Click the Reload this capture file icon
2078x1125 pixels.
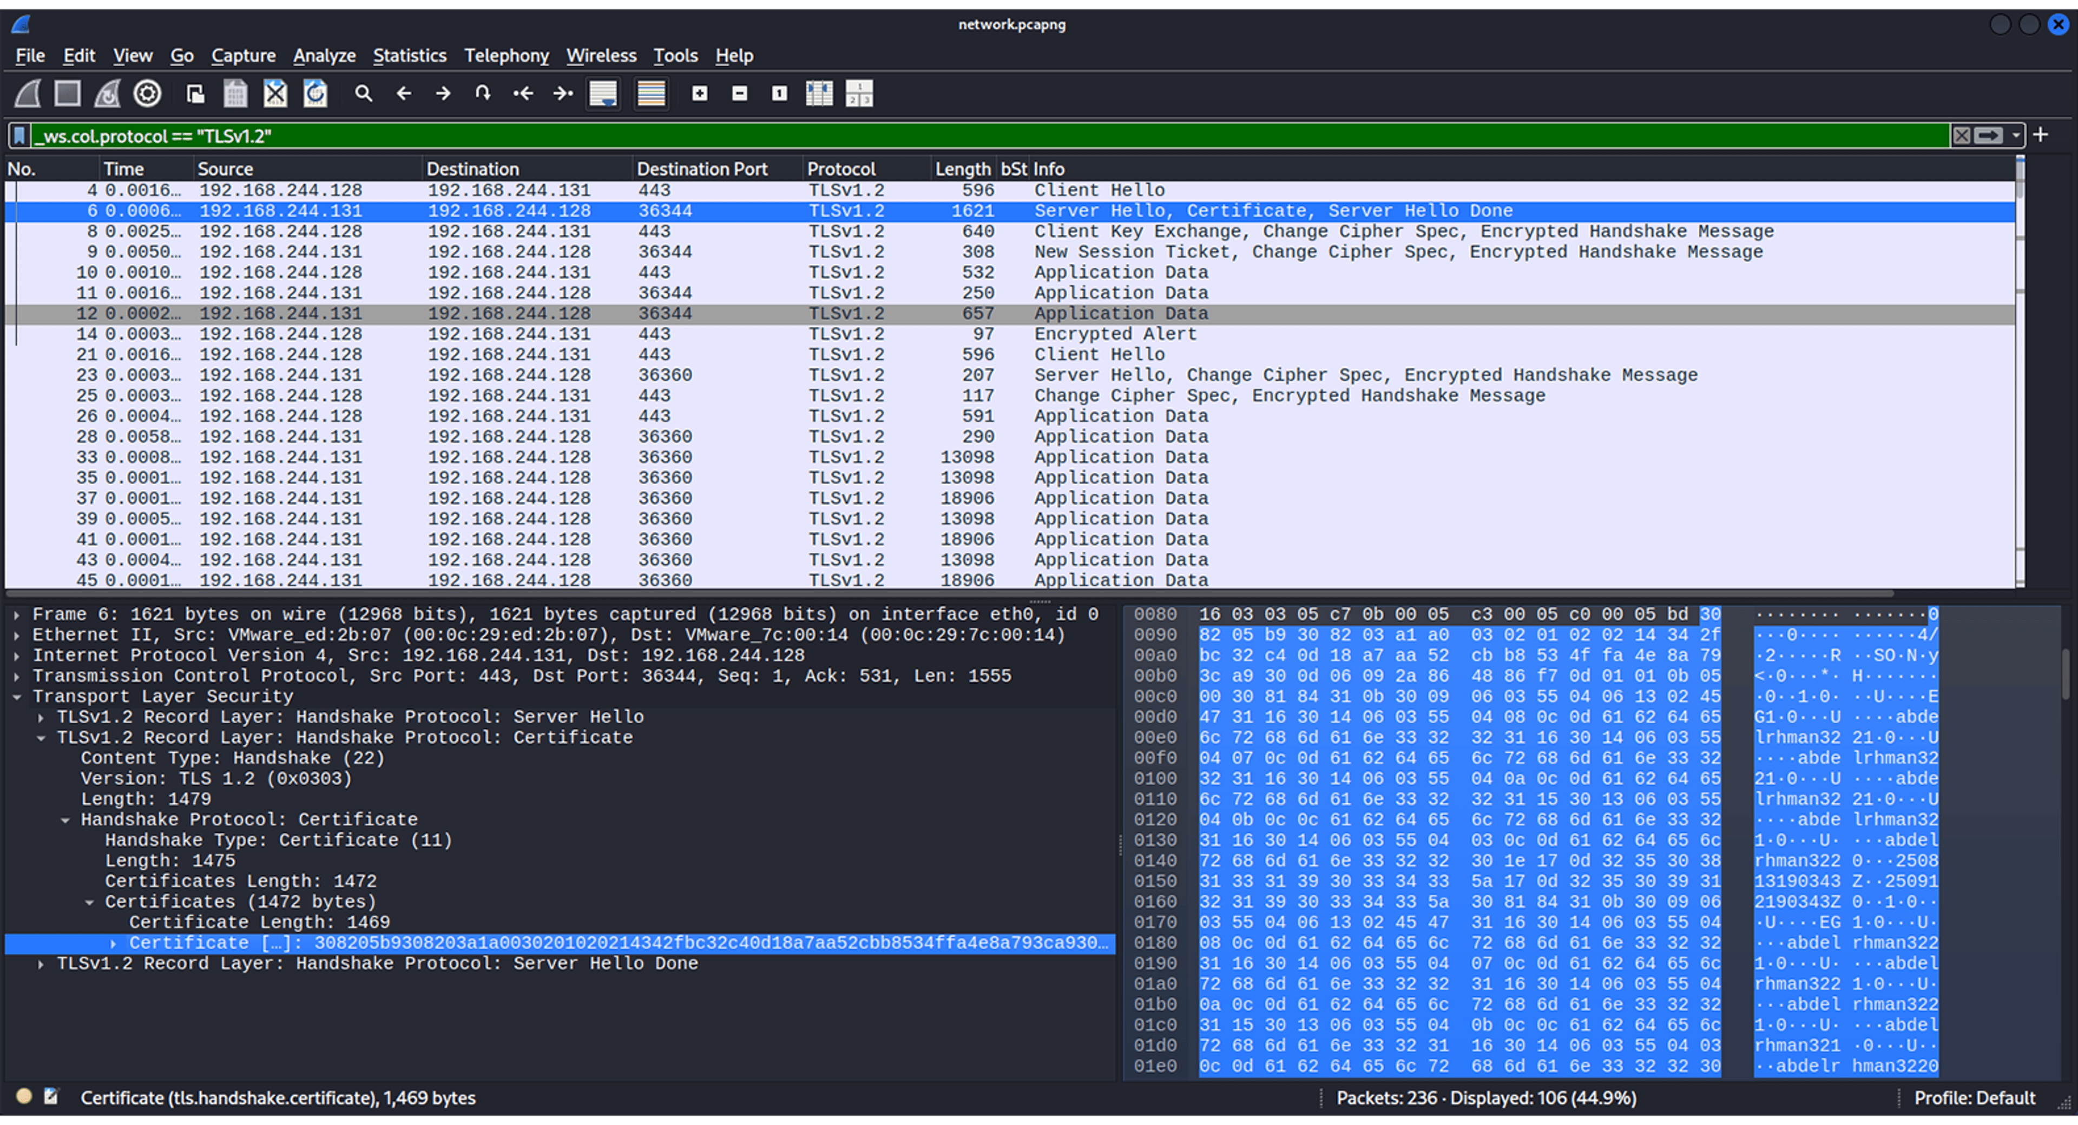pyautogui.click(x=315, y=92)
